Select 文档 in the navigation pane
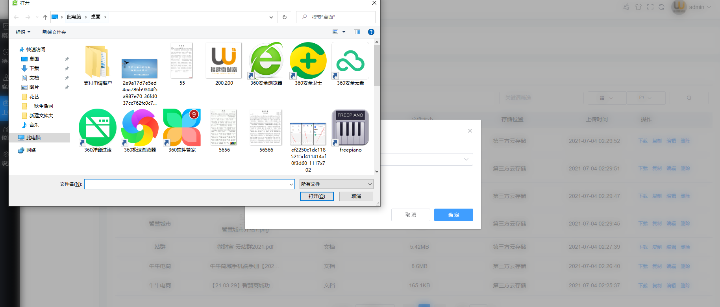This screenshot has width=720, height=307. click(x=34, y=78)
